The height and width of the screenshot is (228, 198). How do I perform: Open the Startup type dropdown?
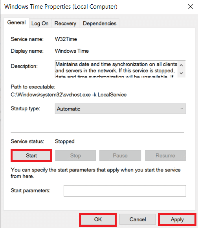pyautogui.click(x=121, y=108)
